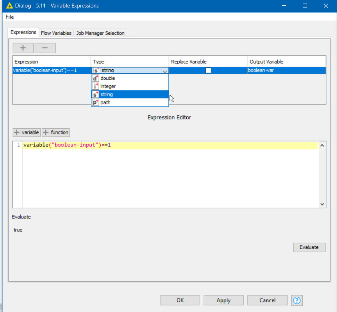Insert a variable with the variable button
Image resolution: width=337 pixels, height=312 pixels.
coord(27,132)
